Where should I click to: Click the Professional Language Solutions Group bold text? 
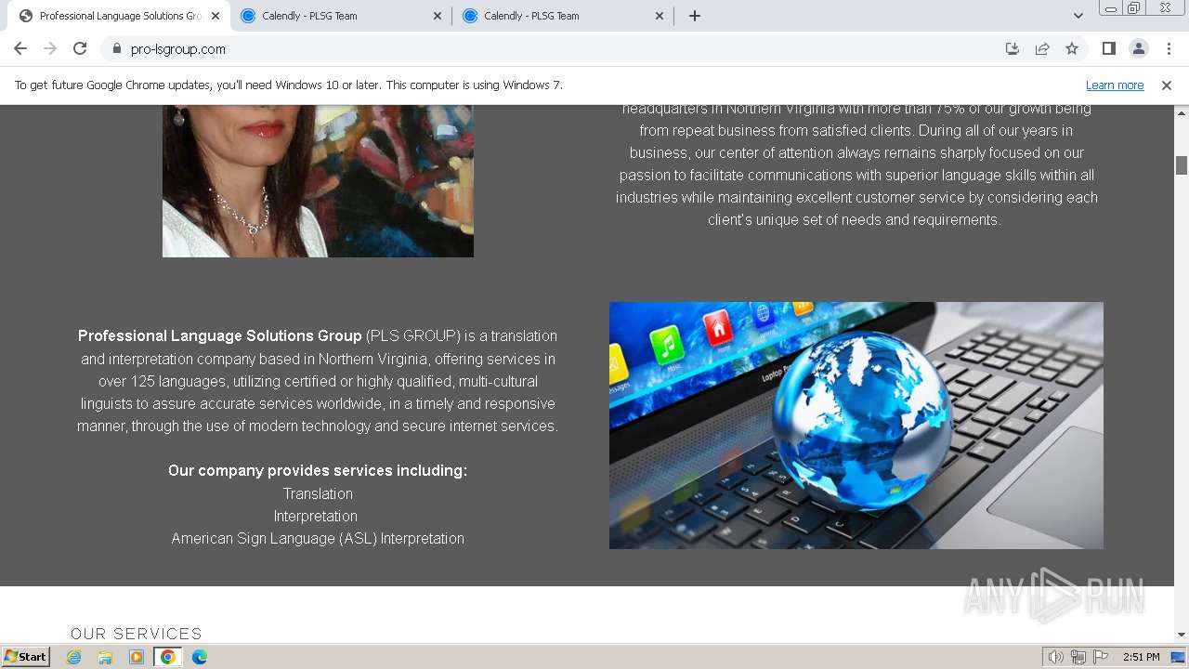pos(220,335)
